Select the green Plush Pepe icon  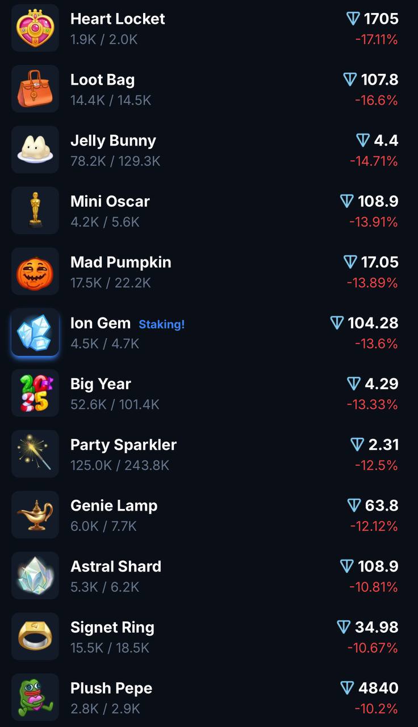click(35, 697)
